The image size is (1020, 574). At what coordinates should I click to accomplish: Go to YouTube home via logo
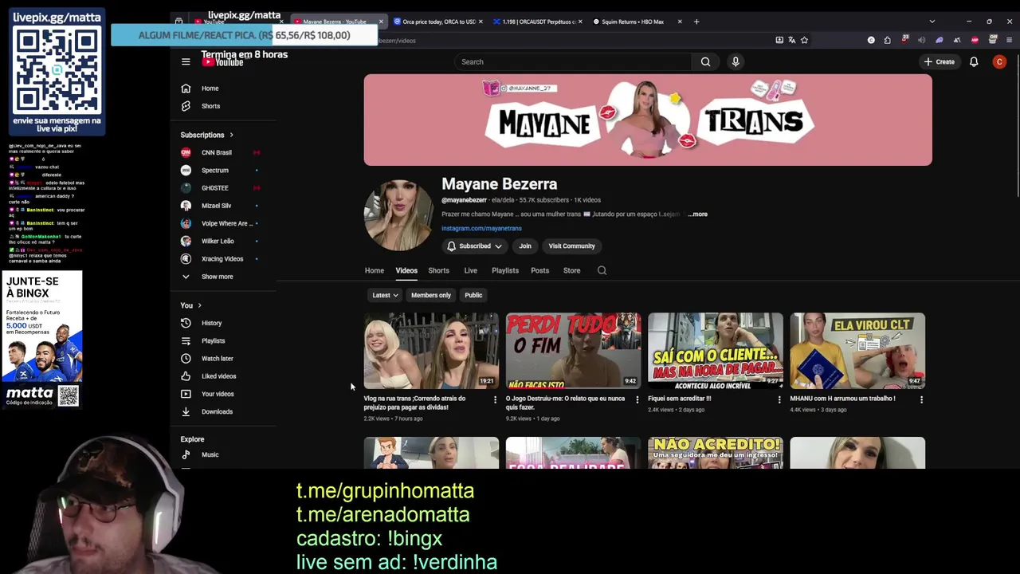[x=222, y=61]
